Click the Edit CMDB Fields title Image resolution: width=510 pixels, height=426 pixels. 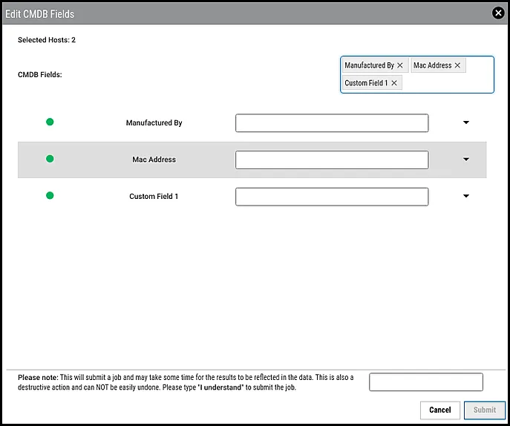click(39, 14)
